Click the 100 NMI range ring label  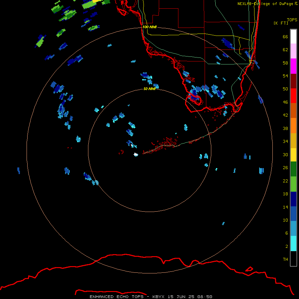[149, 27]
